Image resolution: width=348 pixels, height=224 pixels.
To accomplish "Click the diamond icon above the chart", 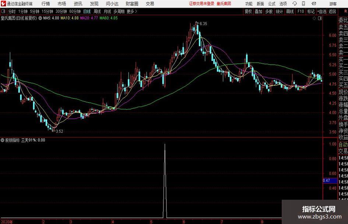I will click(x=314, y=18).
